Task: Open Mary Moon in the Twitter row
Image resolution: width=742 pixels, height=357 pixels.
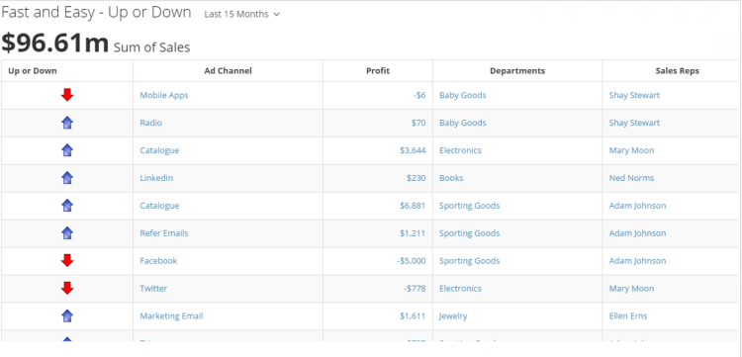Action: click(x=631, y=289)
